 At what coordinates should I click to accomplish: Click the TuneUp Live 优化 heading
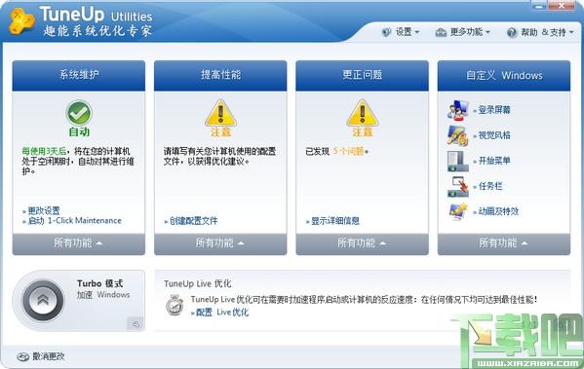[x=197, y=284]
